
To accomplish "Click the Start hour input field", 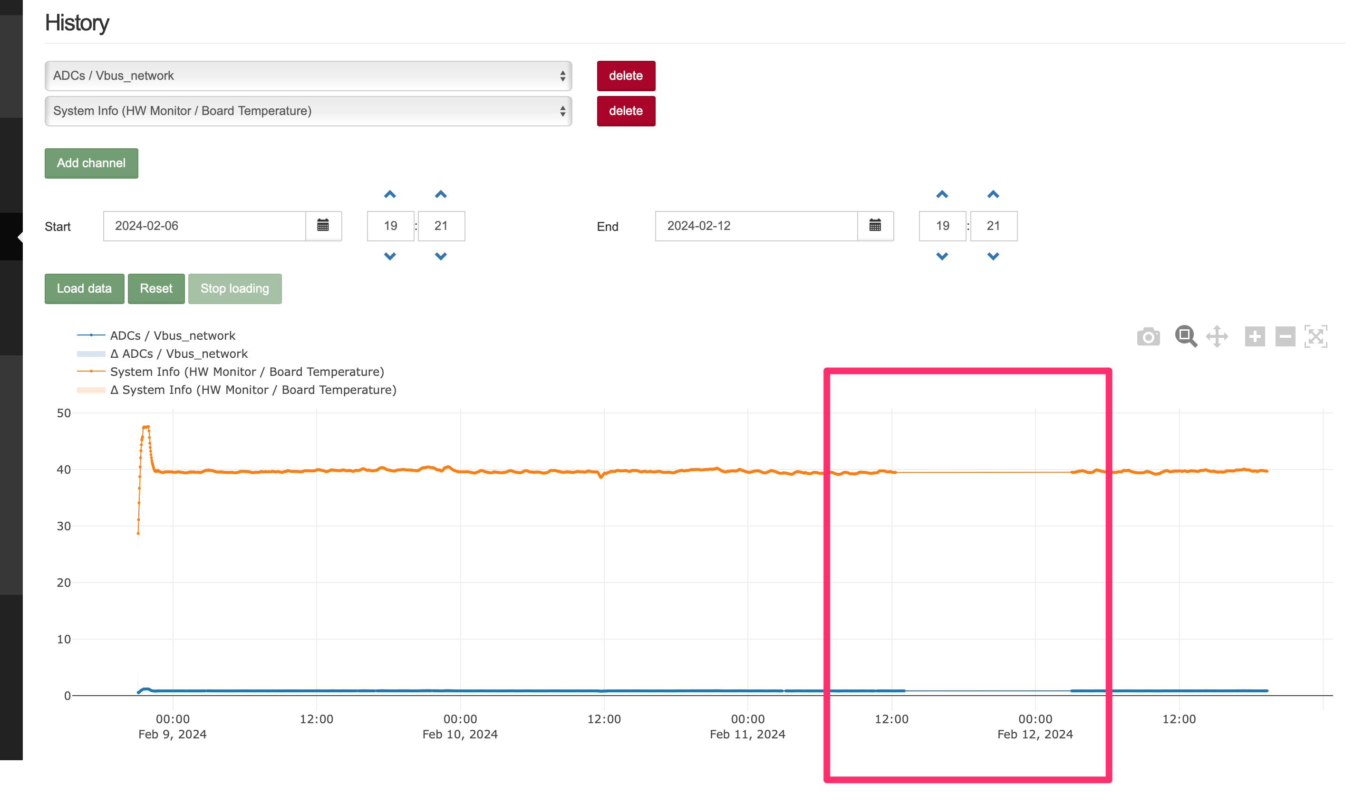I will pos(390,226).
